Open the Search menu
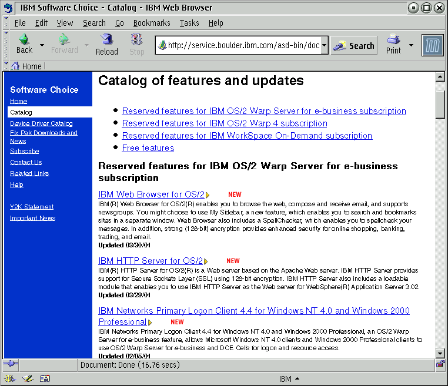 click(x=94, y=23)
